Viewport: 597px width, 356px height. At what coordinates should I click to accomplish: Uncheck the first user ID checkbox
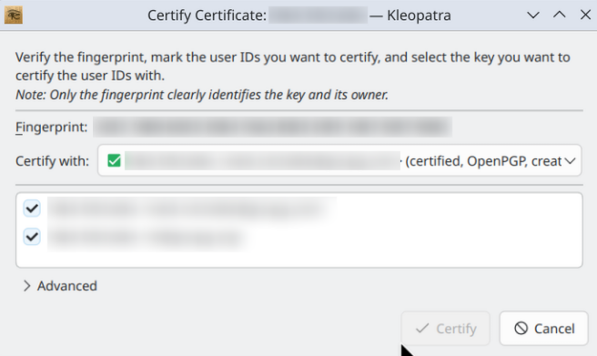tap(32, 209)
